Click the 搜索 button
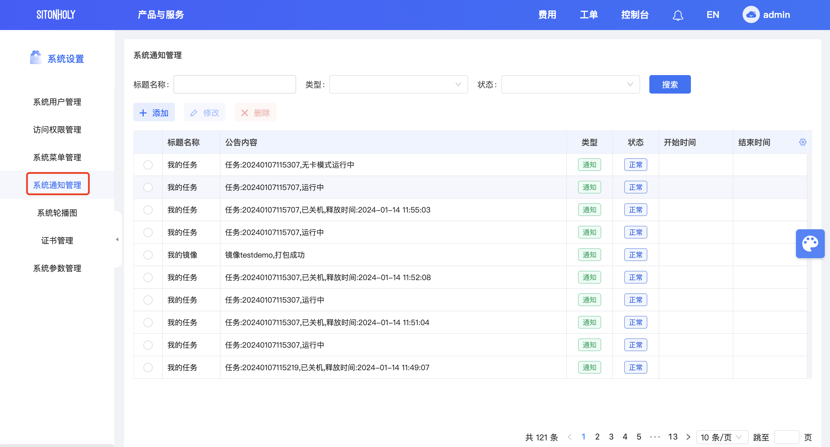This screenshot has height=447, width=830. pyautogui.click(x=670, y=84)
